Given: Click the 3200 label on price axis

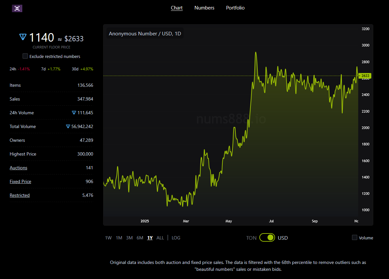Looking at the screenshot, I should point(365,29).
